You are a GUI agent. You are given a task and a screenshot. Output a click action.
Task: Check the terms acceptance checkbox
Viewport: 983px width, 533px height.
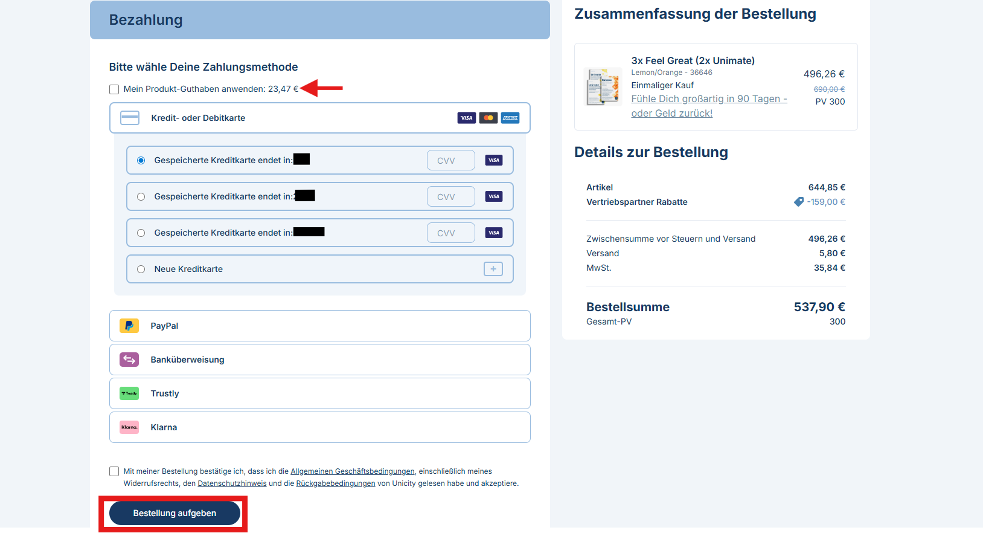(x=114, y=471)
